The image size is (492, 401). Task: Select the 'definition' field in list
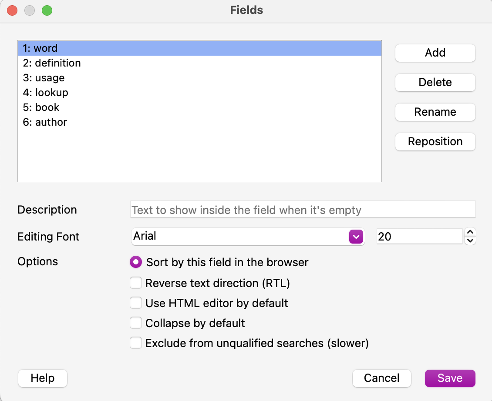(52, 63)
